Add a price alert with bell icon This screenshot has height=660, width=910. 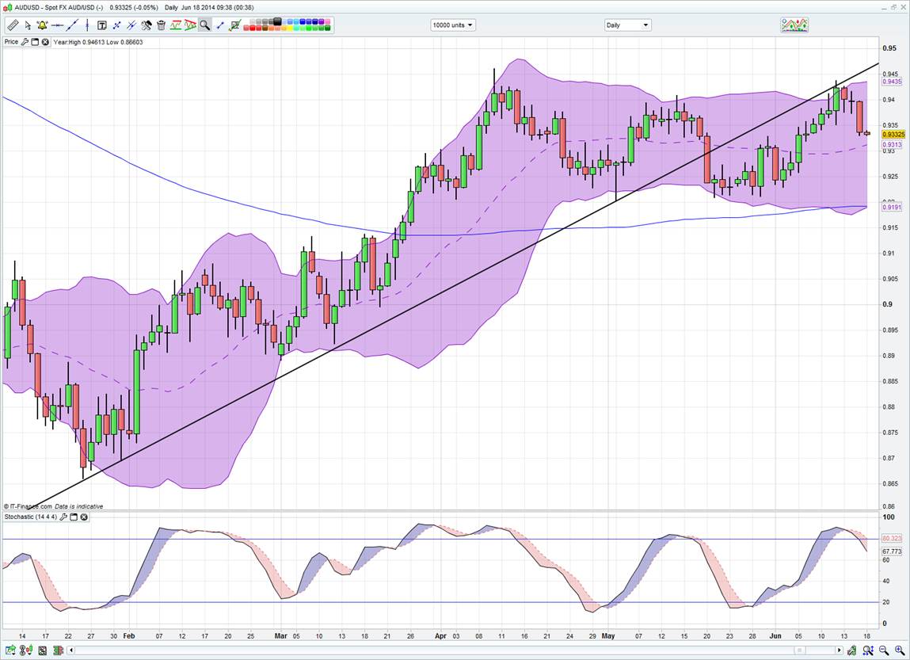[x=42, y=25]
